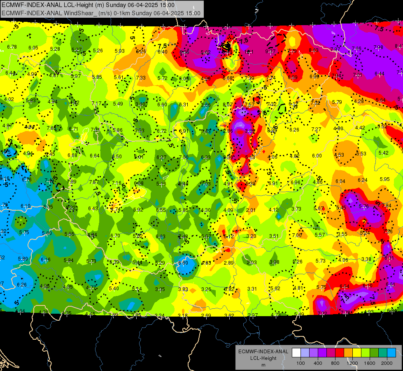Viewport: 403px width, 371px height.
Task: Click the wind shear value 4.02
Action: click(x=9, y=99)
